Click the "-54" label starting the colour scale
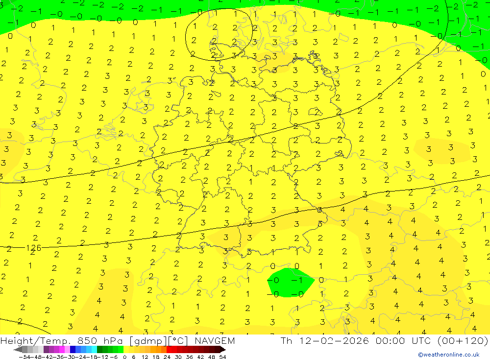This screenshot has width=490, height=359. [24, 357]
